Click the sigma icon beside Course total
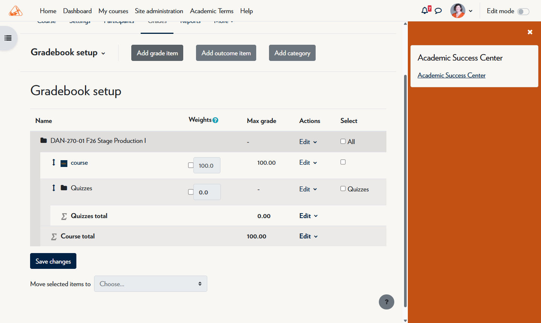The width and height of the screenshot is (541, 323). [54, 237]
